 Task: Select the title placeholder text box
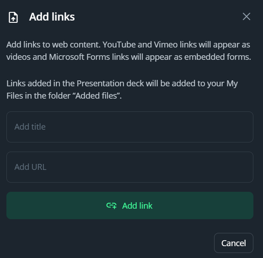(130, 127)
